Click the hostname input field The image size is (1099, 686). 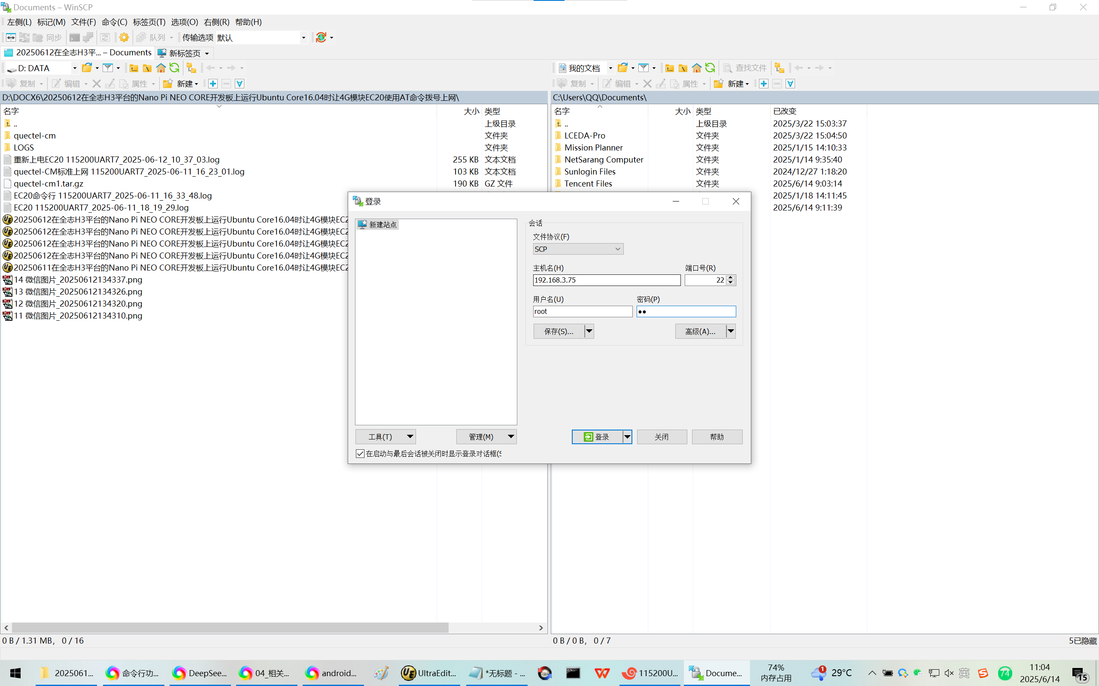(x=606, y=280)
